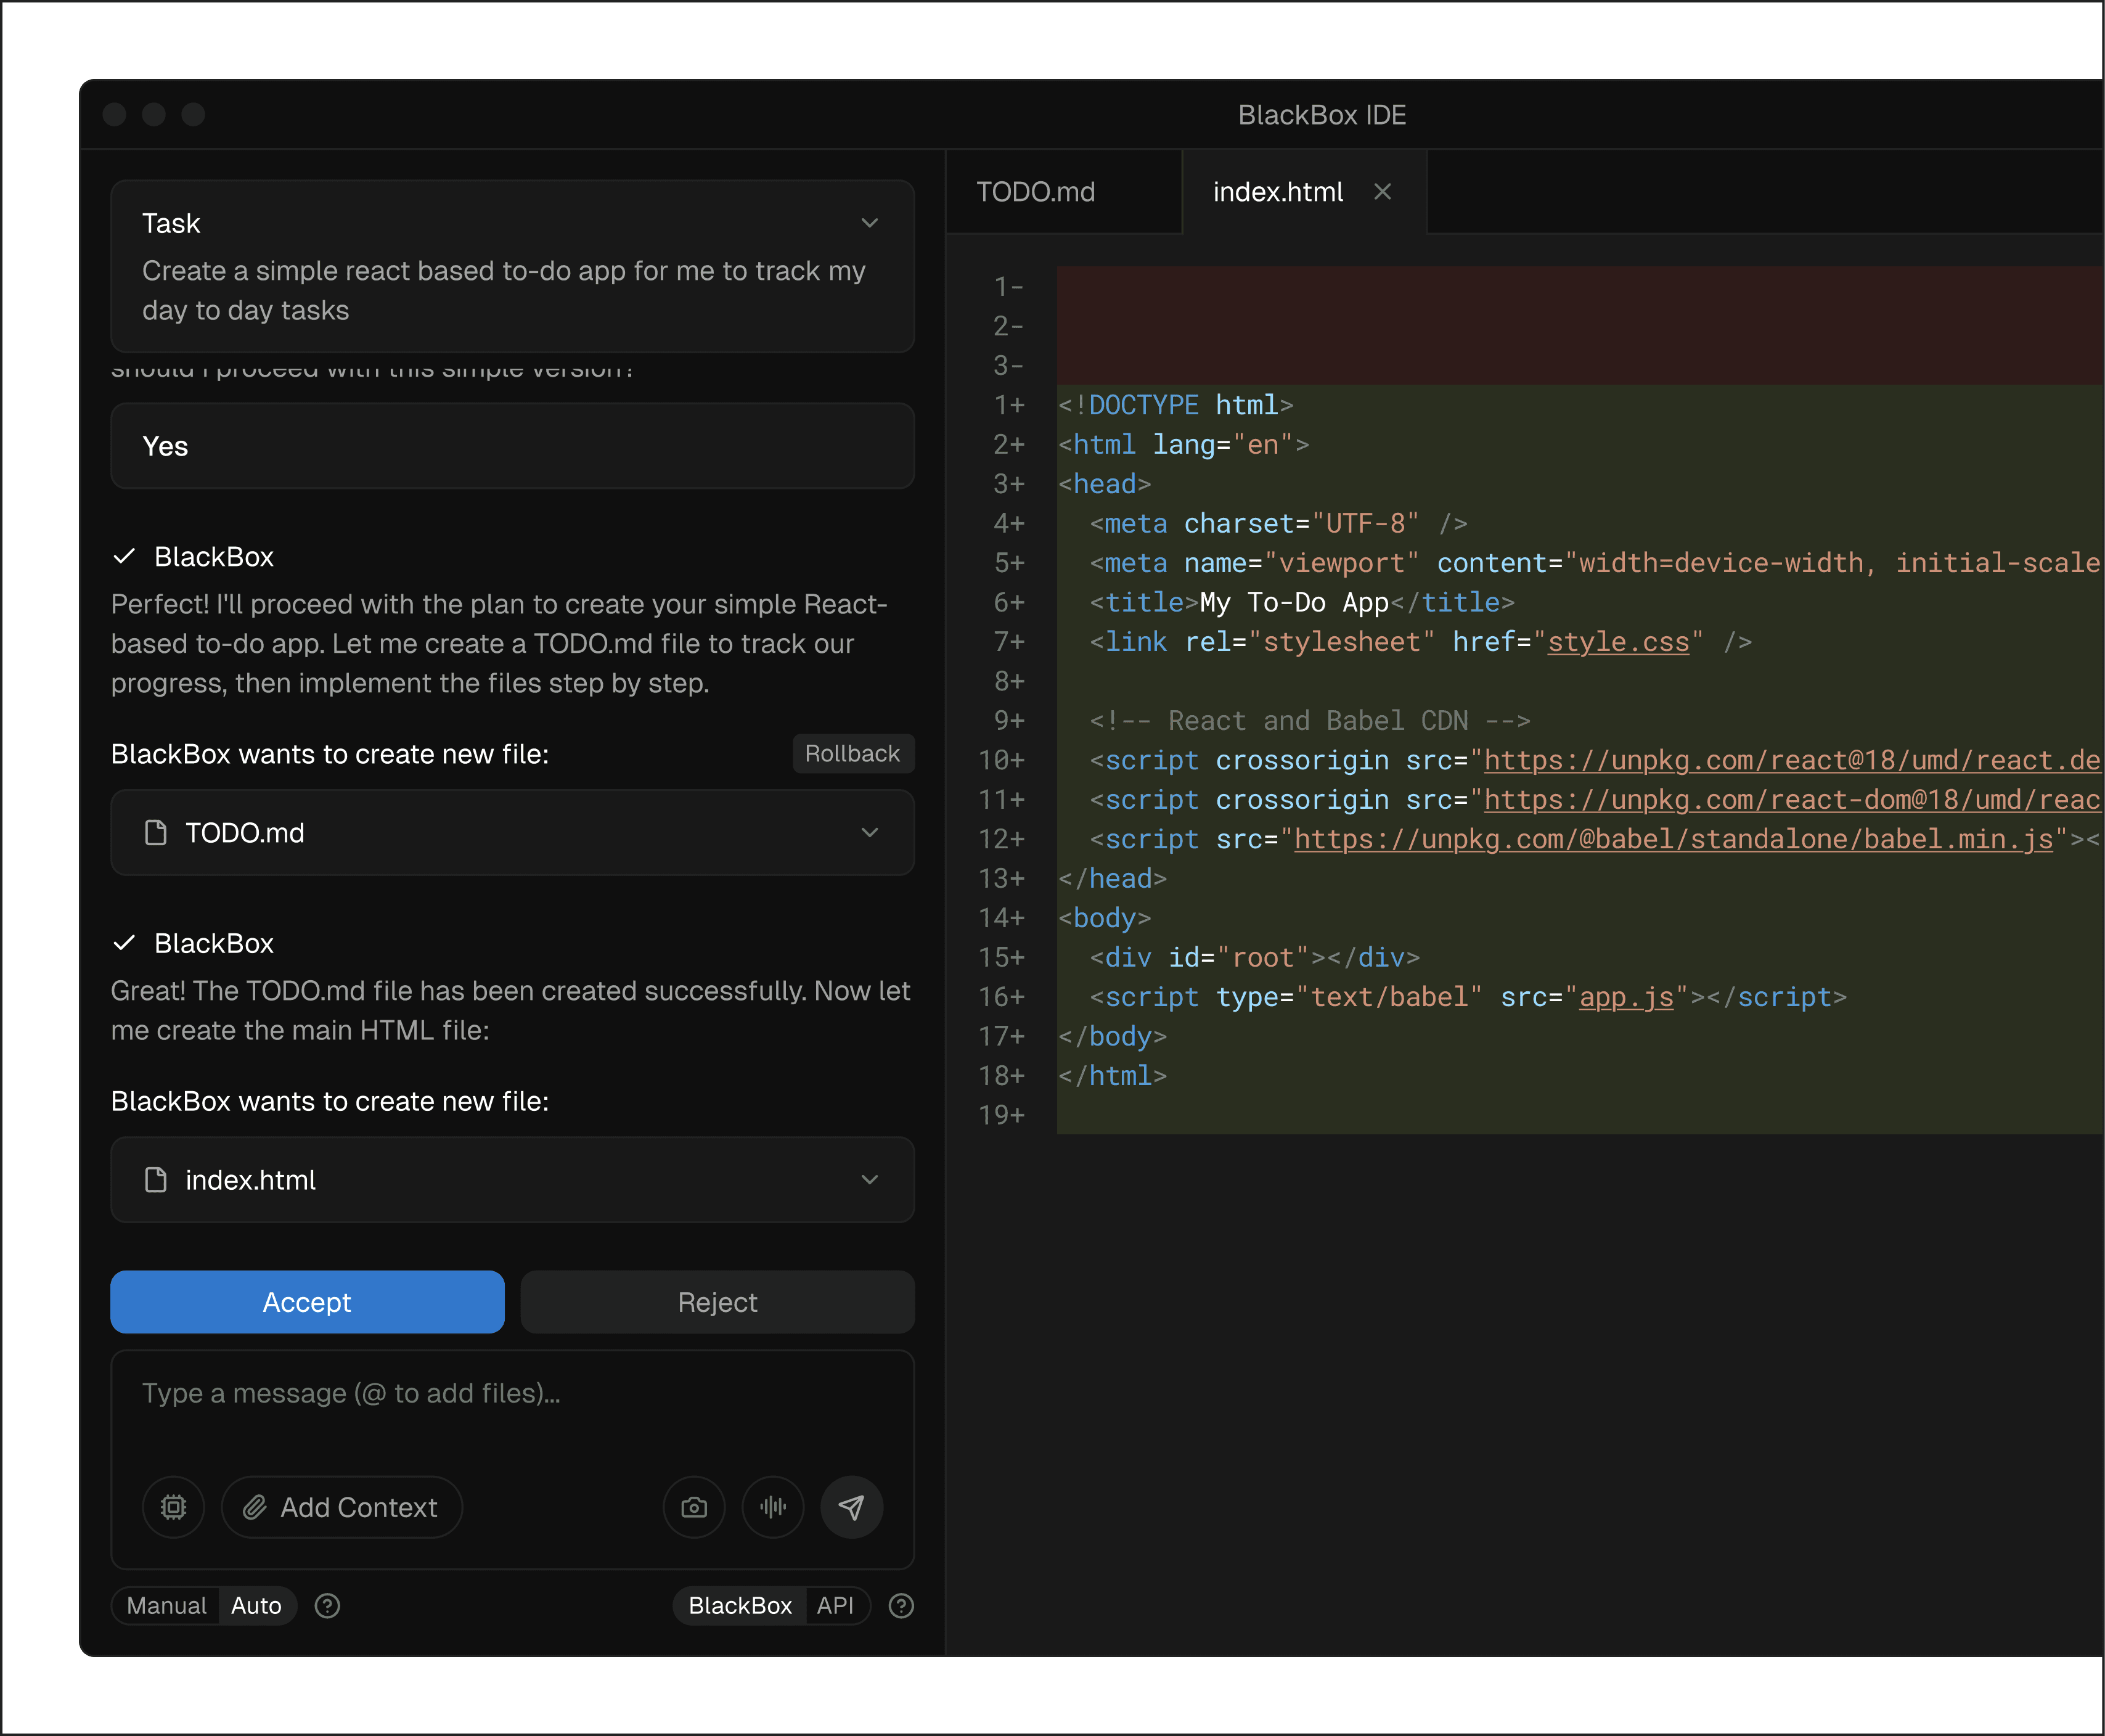The width and height of the screenshot is (2105, 1736).
Task: Click the file icon next to TODO.md
Action: (x=156, y=833)
